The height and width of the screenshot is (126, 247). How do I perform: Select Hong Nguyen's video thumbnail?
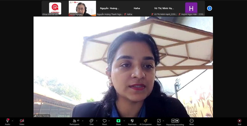coord(82,8)
